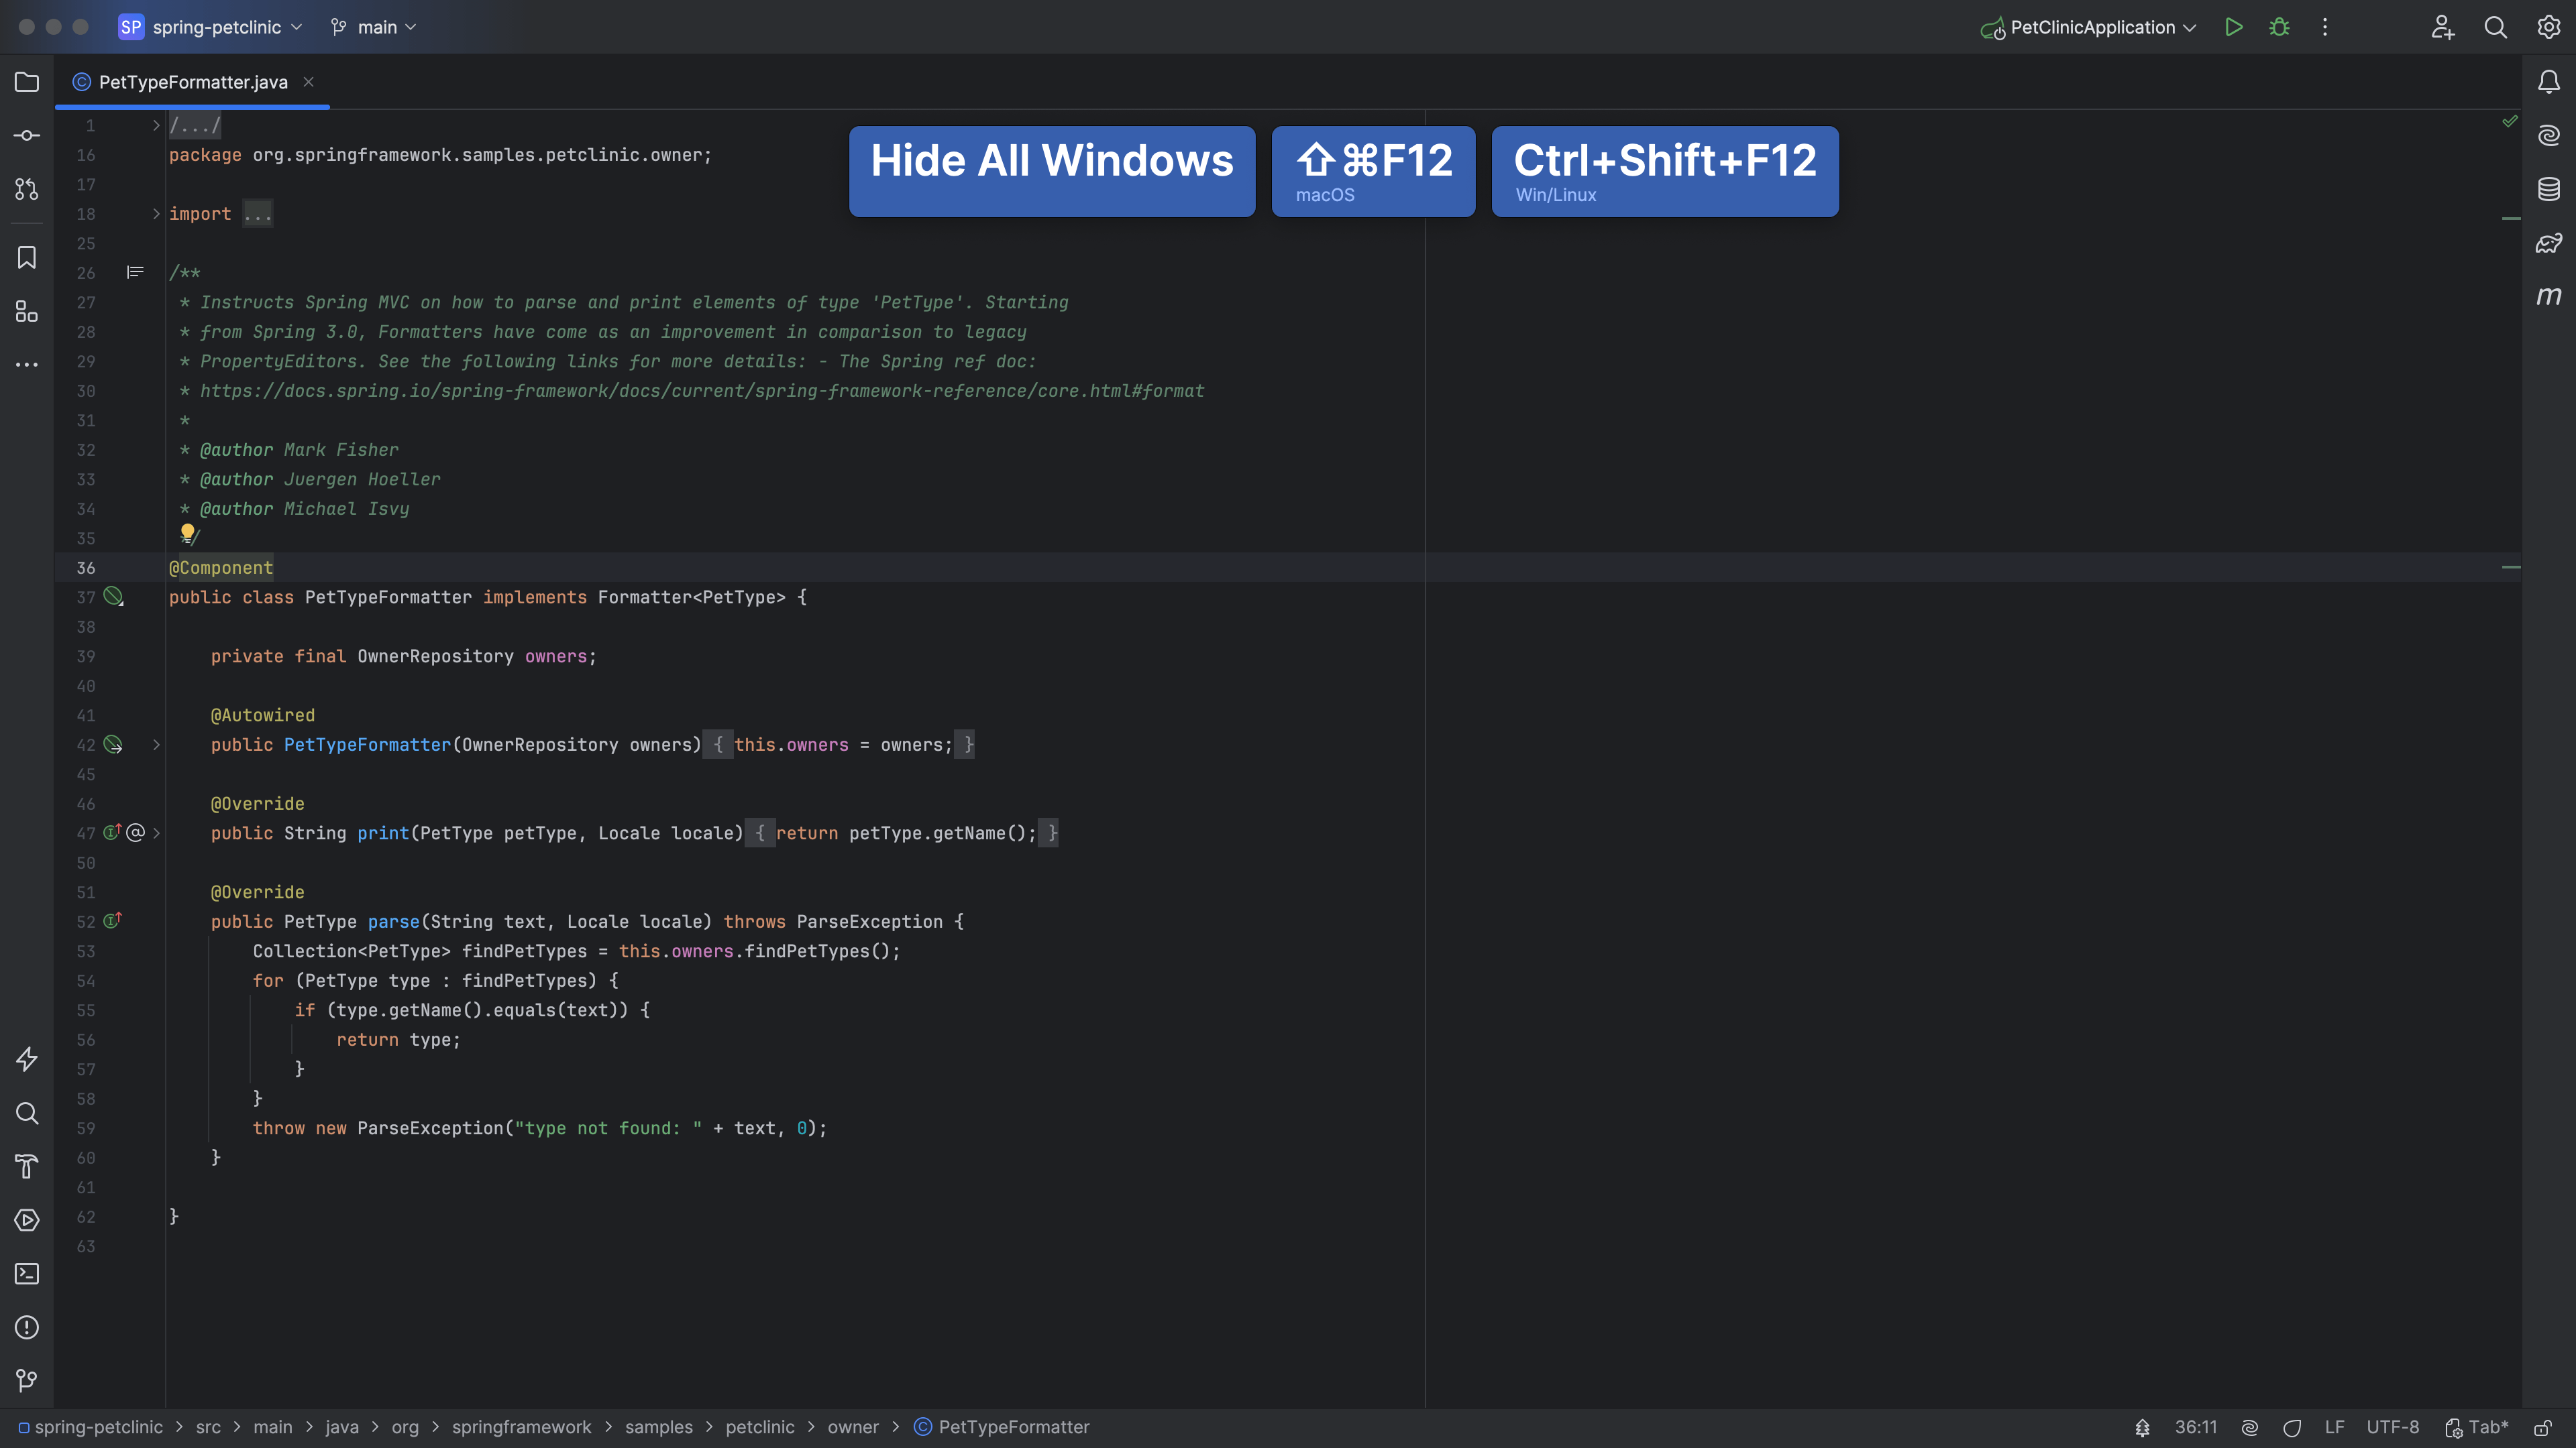The width and height of the screenshot is (2576, 1448).
Task: Click the UTF-8 encoding status widget
Action: point(2392,1427)
